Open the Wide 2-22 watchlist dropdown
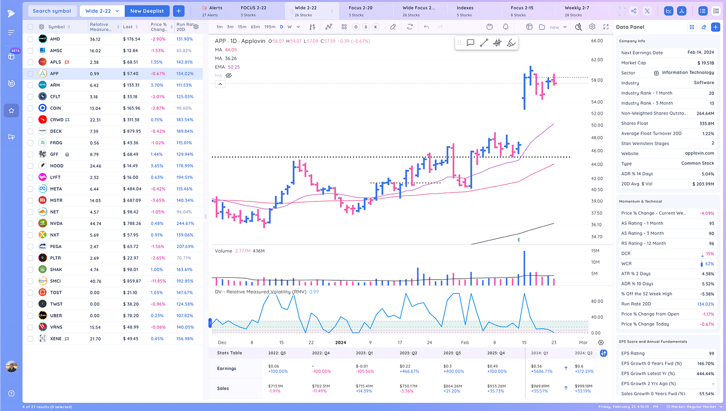The height and width of the screenshot is (411, 726). [102, 11]
